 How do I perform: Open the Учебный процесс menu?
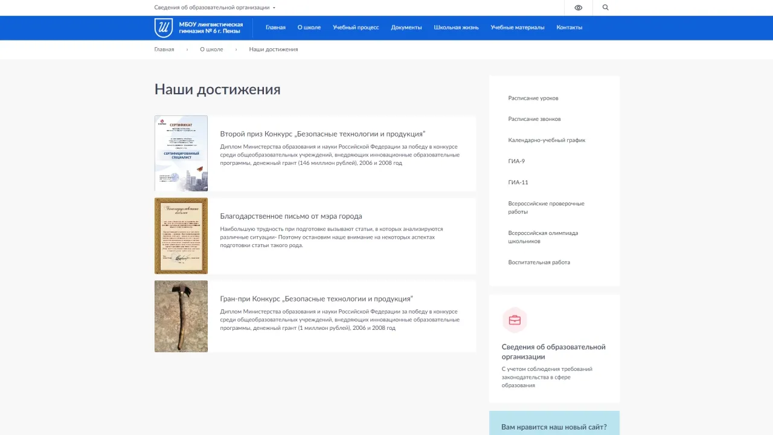point(356,28)
